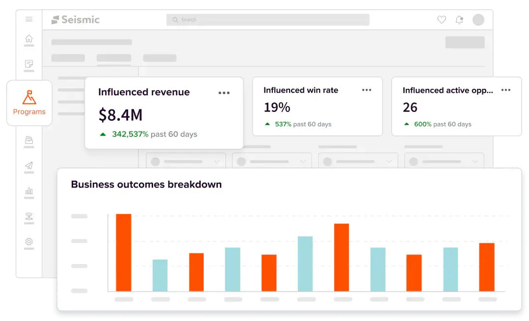Open Influenced win rate options menu
Screen dimensions: 529x321
367,90
